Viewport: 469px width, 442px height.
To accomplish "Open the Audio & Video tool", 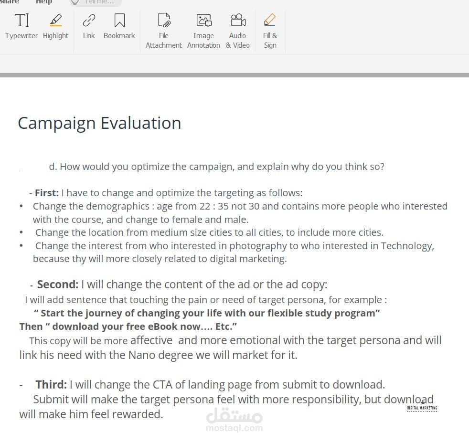I will coord(238,31).
